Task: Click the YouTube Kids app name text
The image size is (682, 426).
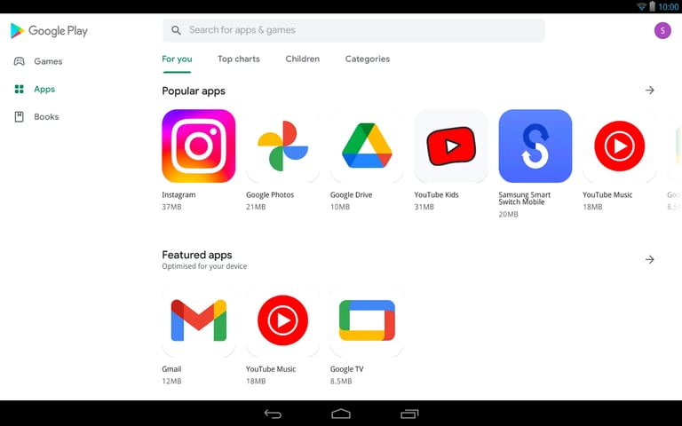Action: pos(436,194)
